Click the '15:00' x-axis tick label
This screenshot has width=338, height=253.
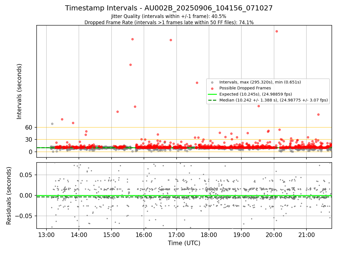[111, 235]
